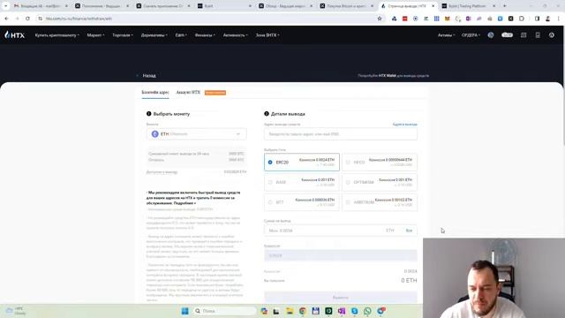The width and height of the screenshot is (565, 318).
Task: Click the globe/settings icon at header right end
Action: 552,35
